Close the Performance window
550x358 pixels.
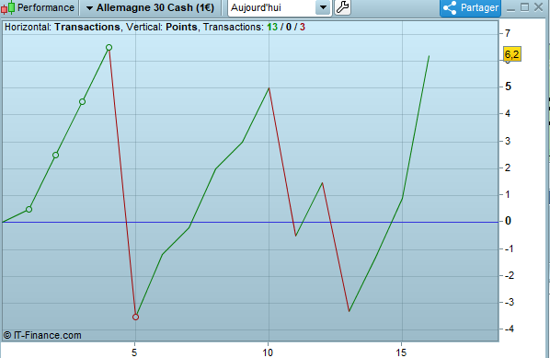[x=538, y=7]
